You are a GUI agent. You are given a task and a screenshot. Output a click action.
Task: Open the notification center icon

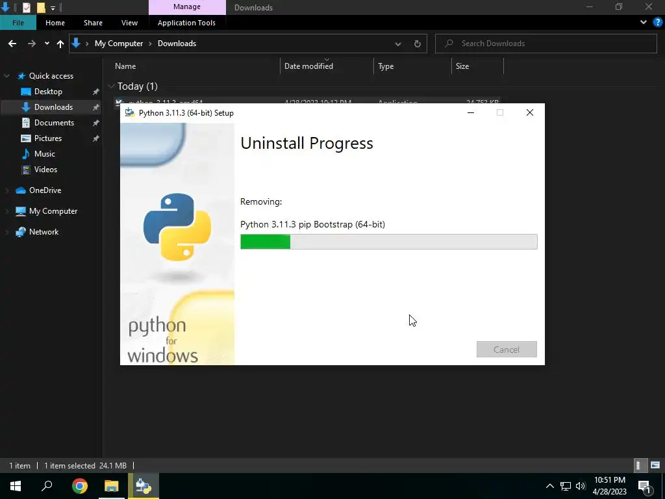(x=645, y=486)
